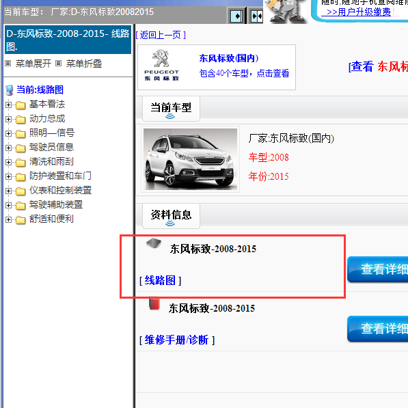Open the 线路图 link
The height and width of the screenshot is (408, 408).
(x=160, y=280)
